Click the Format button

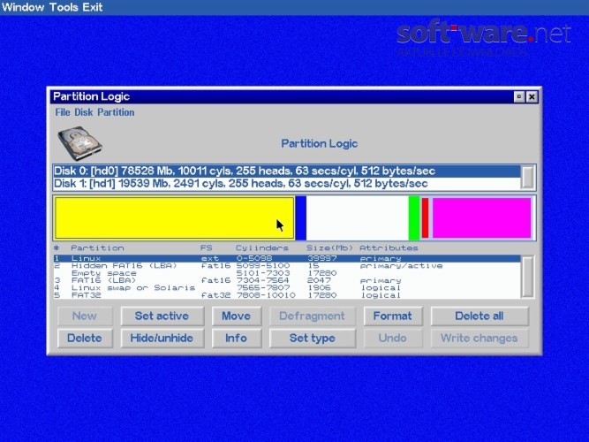click(393, 316)
